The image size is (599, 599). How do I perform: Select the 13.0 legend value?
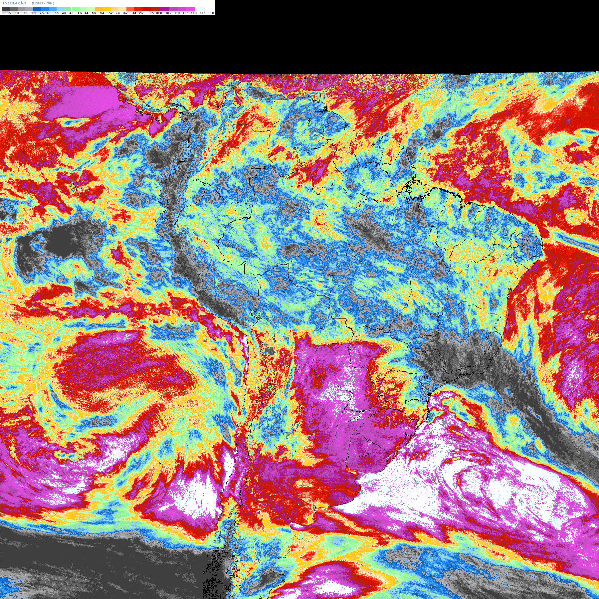(x=211, y=13)
